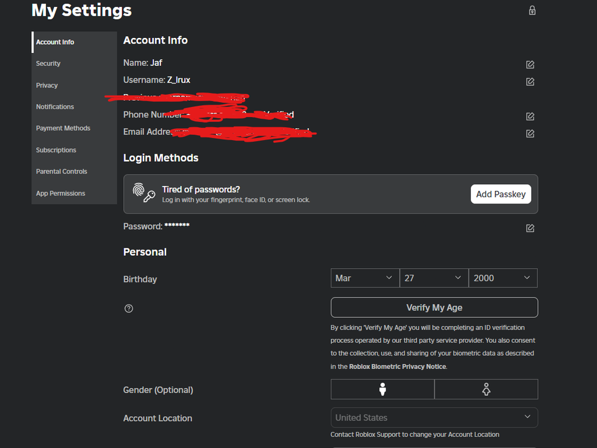The width and height of the screenshot is (597, 448).
Task: Click the Add Passkey button
Action: (501, 194)
